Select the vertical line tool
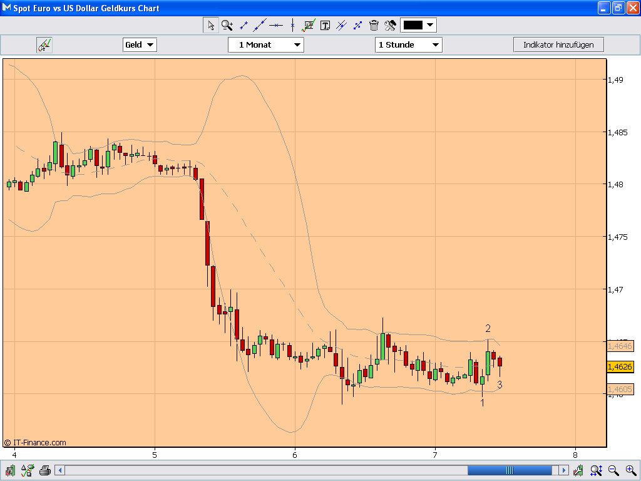The height and width of the screenshot is (481, 641). tap(293, 25)
